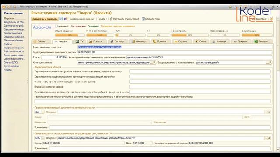
Task: Click the floppy disk save icon
Action: 61,19
